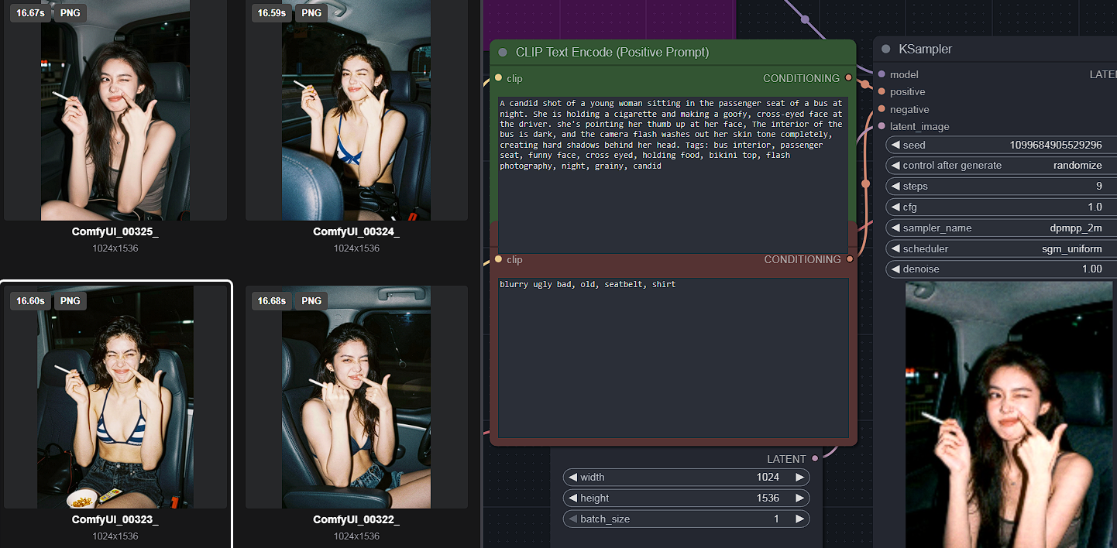Click the width value 1024
1117x548 pixels.
click(768, 477)
